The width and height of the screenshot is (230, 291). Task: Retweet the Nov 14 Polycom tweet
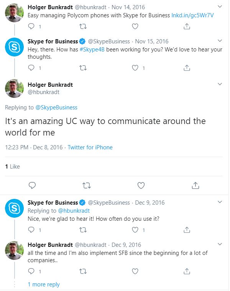click(x=82, y=26)
